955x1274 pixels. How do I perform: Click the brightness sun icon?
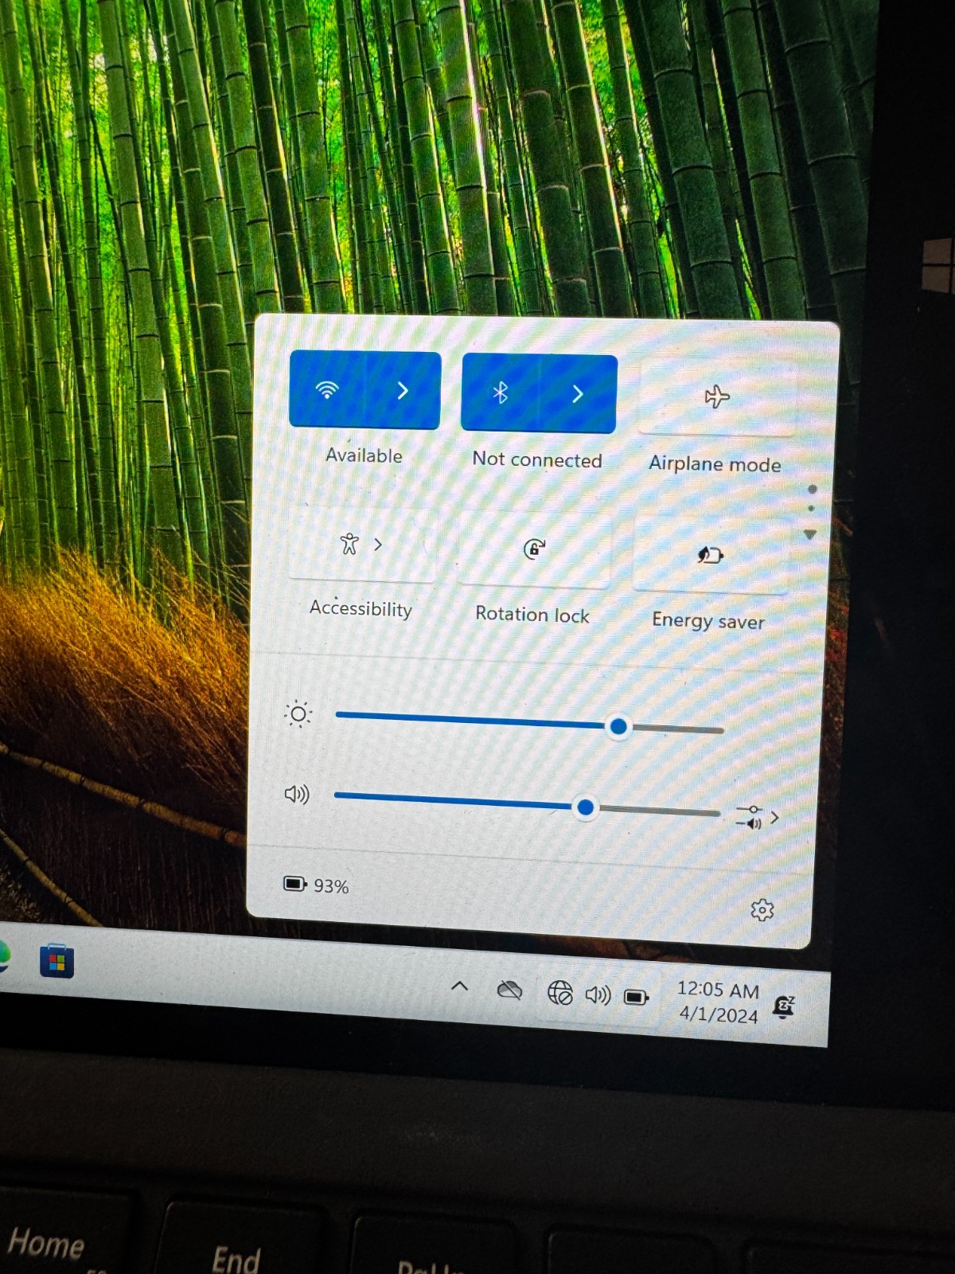298,713
